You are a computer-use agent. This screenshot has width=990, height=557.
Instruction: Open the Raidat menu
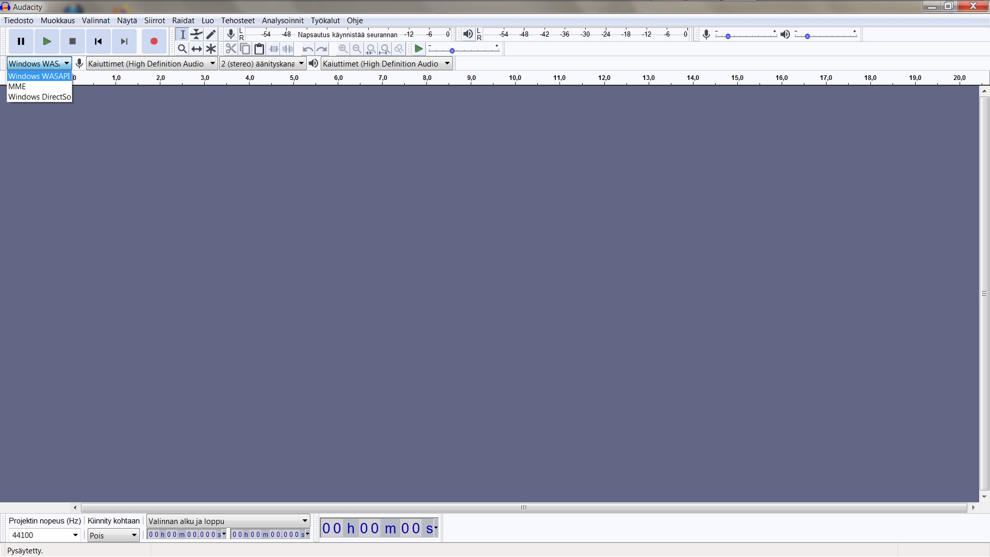point(183,21)
